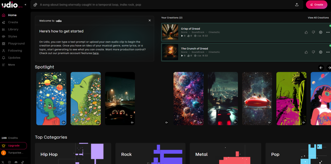Add The Crunch of Dread to playlist

pyautogui.click(x=320, y=52)
